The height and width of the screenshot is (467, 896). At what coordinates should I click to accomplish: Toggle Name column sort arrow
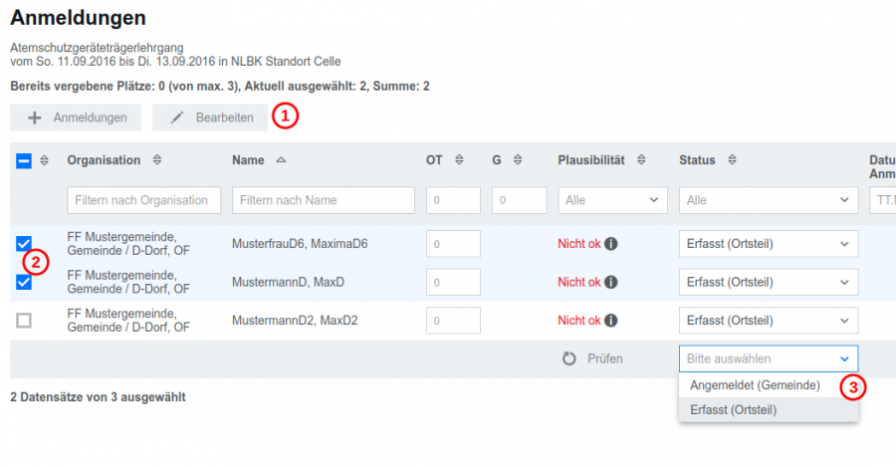281,160
